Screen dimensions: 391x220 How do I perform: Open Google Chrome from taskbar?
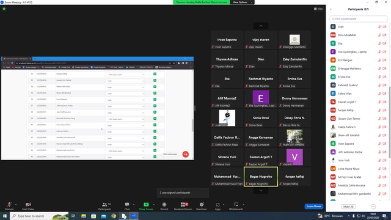coord(114,216)
